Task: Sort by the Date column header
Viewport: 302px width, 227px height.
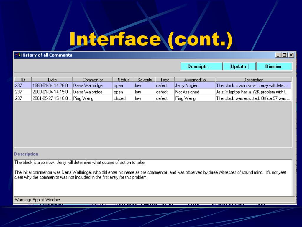Action: [x=52, y=80]
